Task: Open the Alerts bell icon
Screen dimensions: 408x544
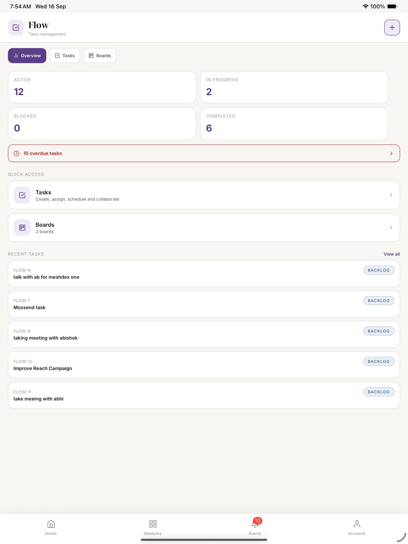Action: point(255,524)
